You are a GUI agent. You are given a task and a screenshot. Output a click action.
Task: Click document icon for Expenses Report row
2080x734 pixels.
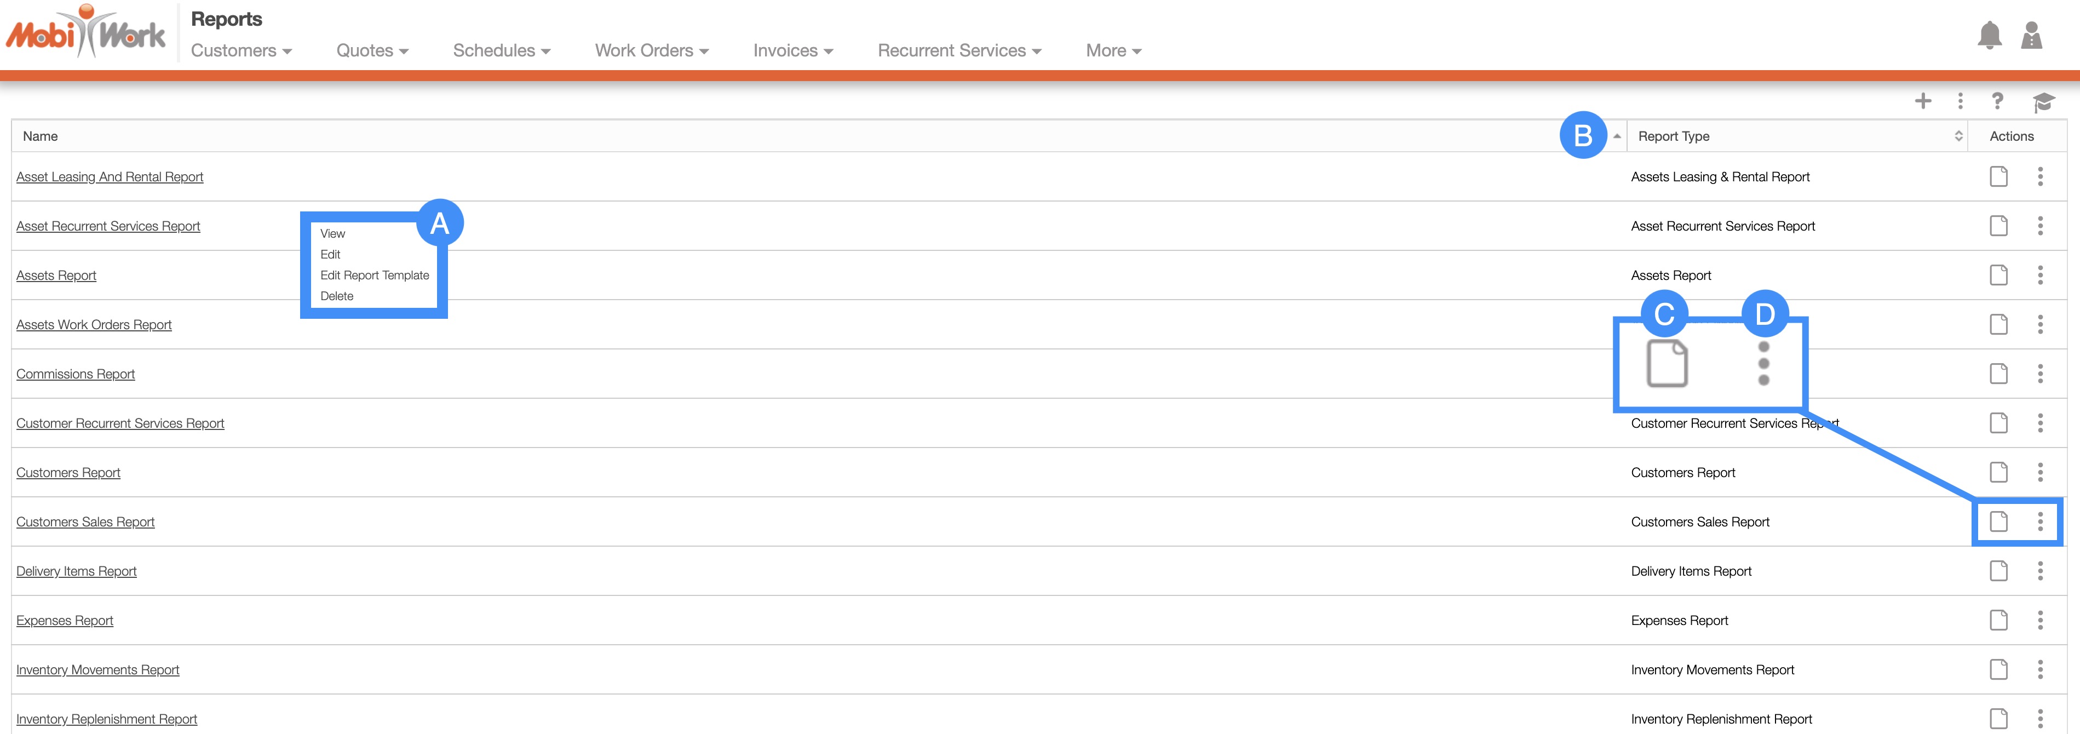[1998, 620]
